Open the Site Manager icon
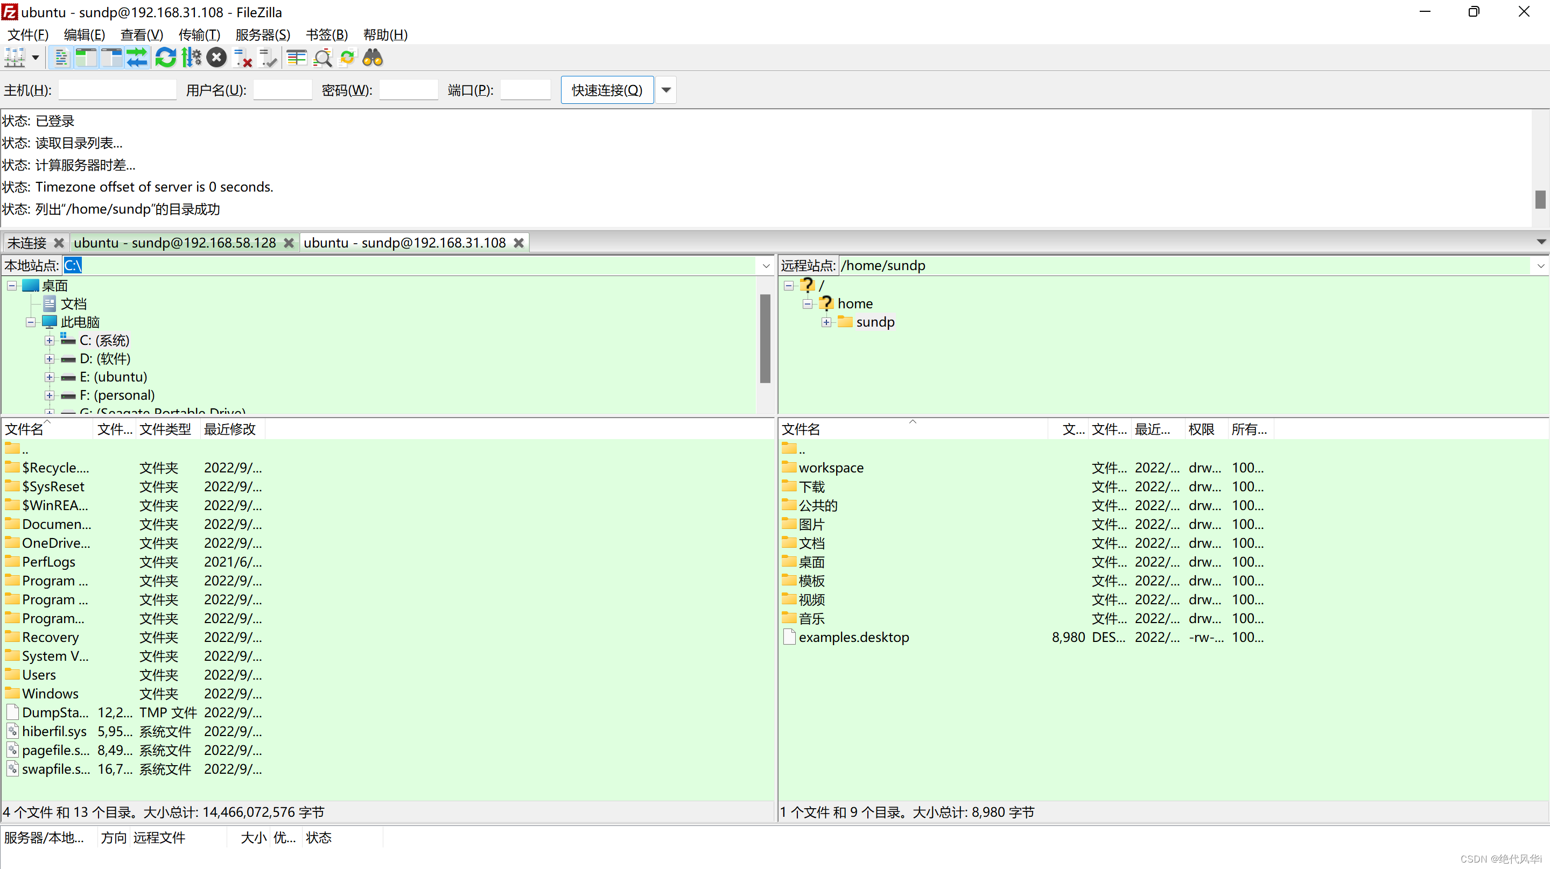 [x=15, y=58]
